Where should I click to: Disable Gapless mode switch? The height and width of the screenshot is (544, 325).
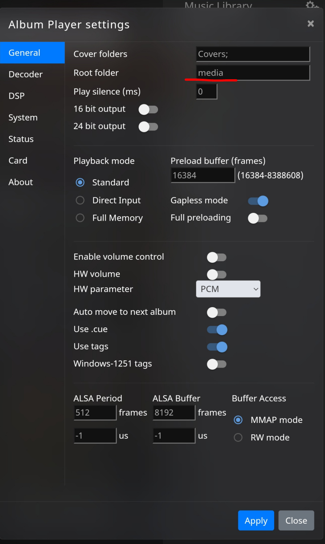(258, 201)
